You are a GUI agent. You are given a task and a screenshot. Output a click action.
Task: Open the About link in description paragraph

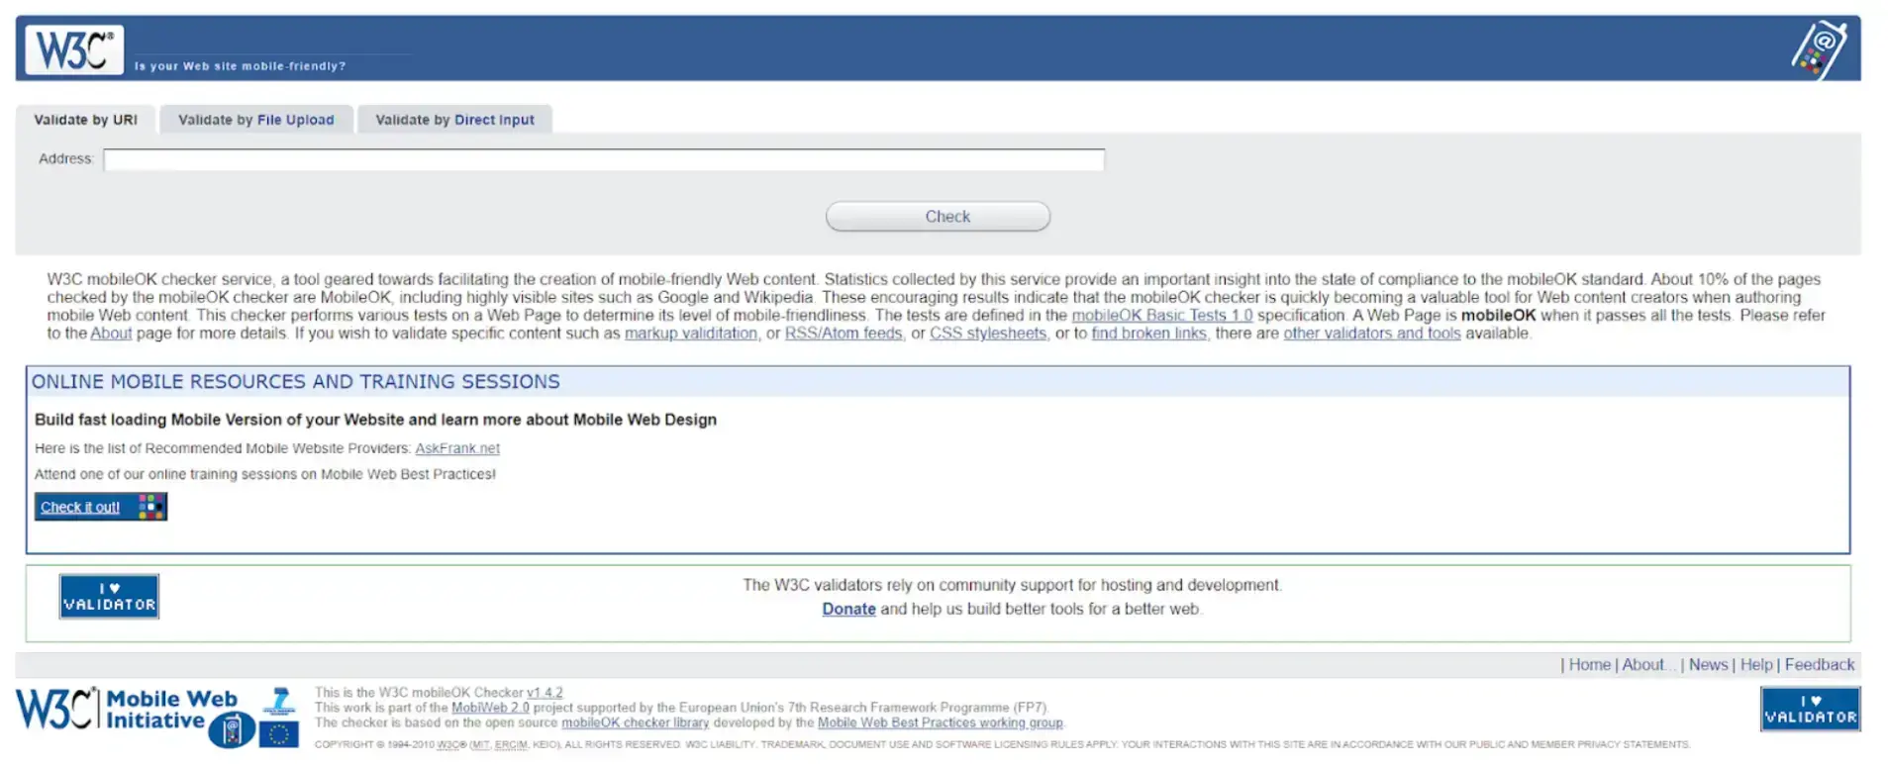[x=111, y=334]
